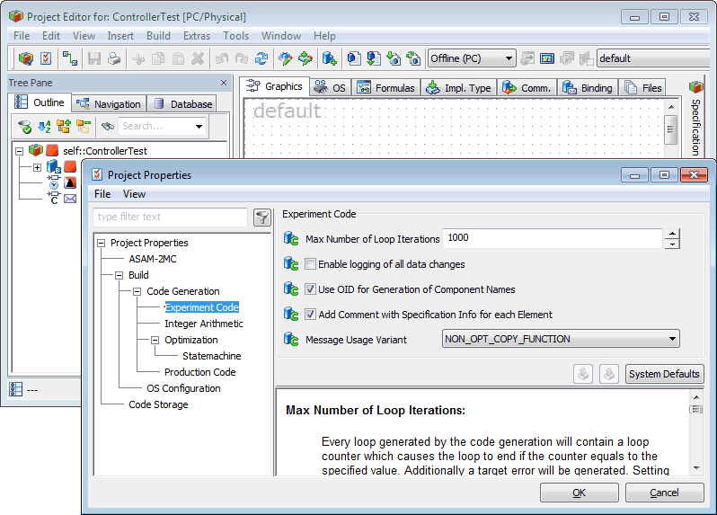Open the View menu in Project Properties dialog

(x=134, y=194)
